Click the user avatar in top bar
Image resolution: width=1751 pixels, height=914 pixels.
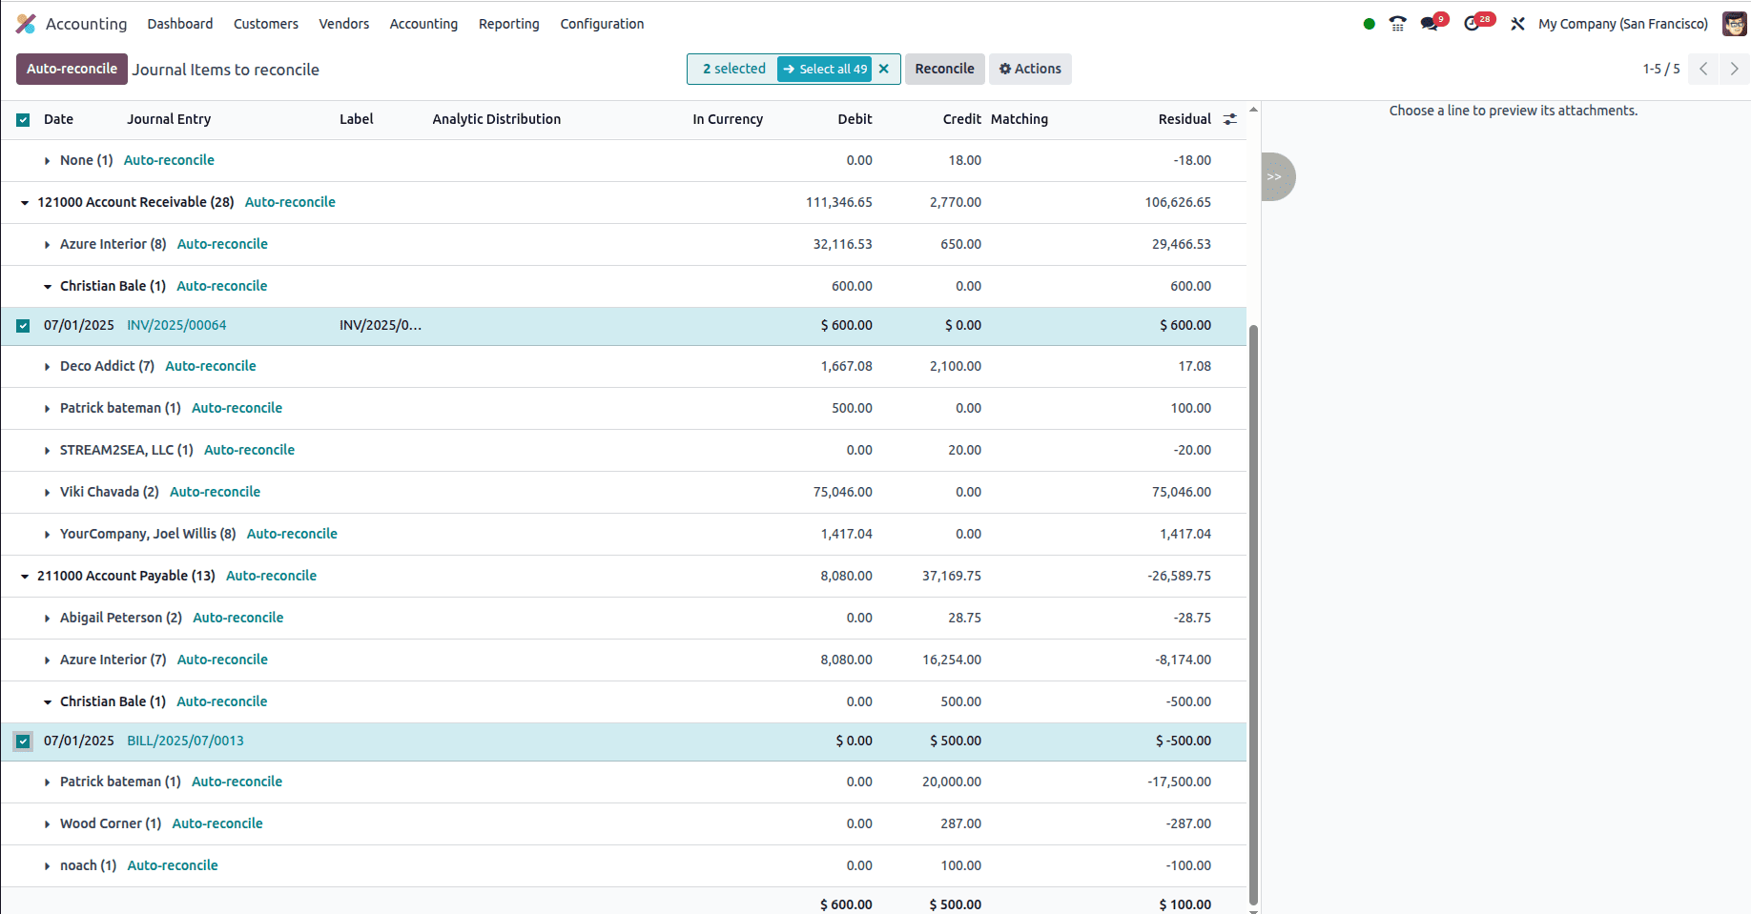coord(1734,24)
